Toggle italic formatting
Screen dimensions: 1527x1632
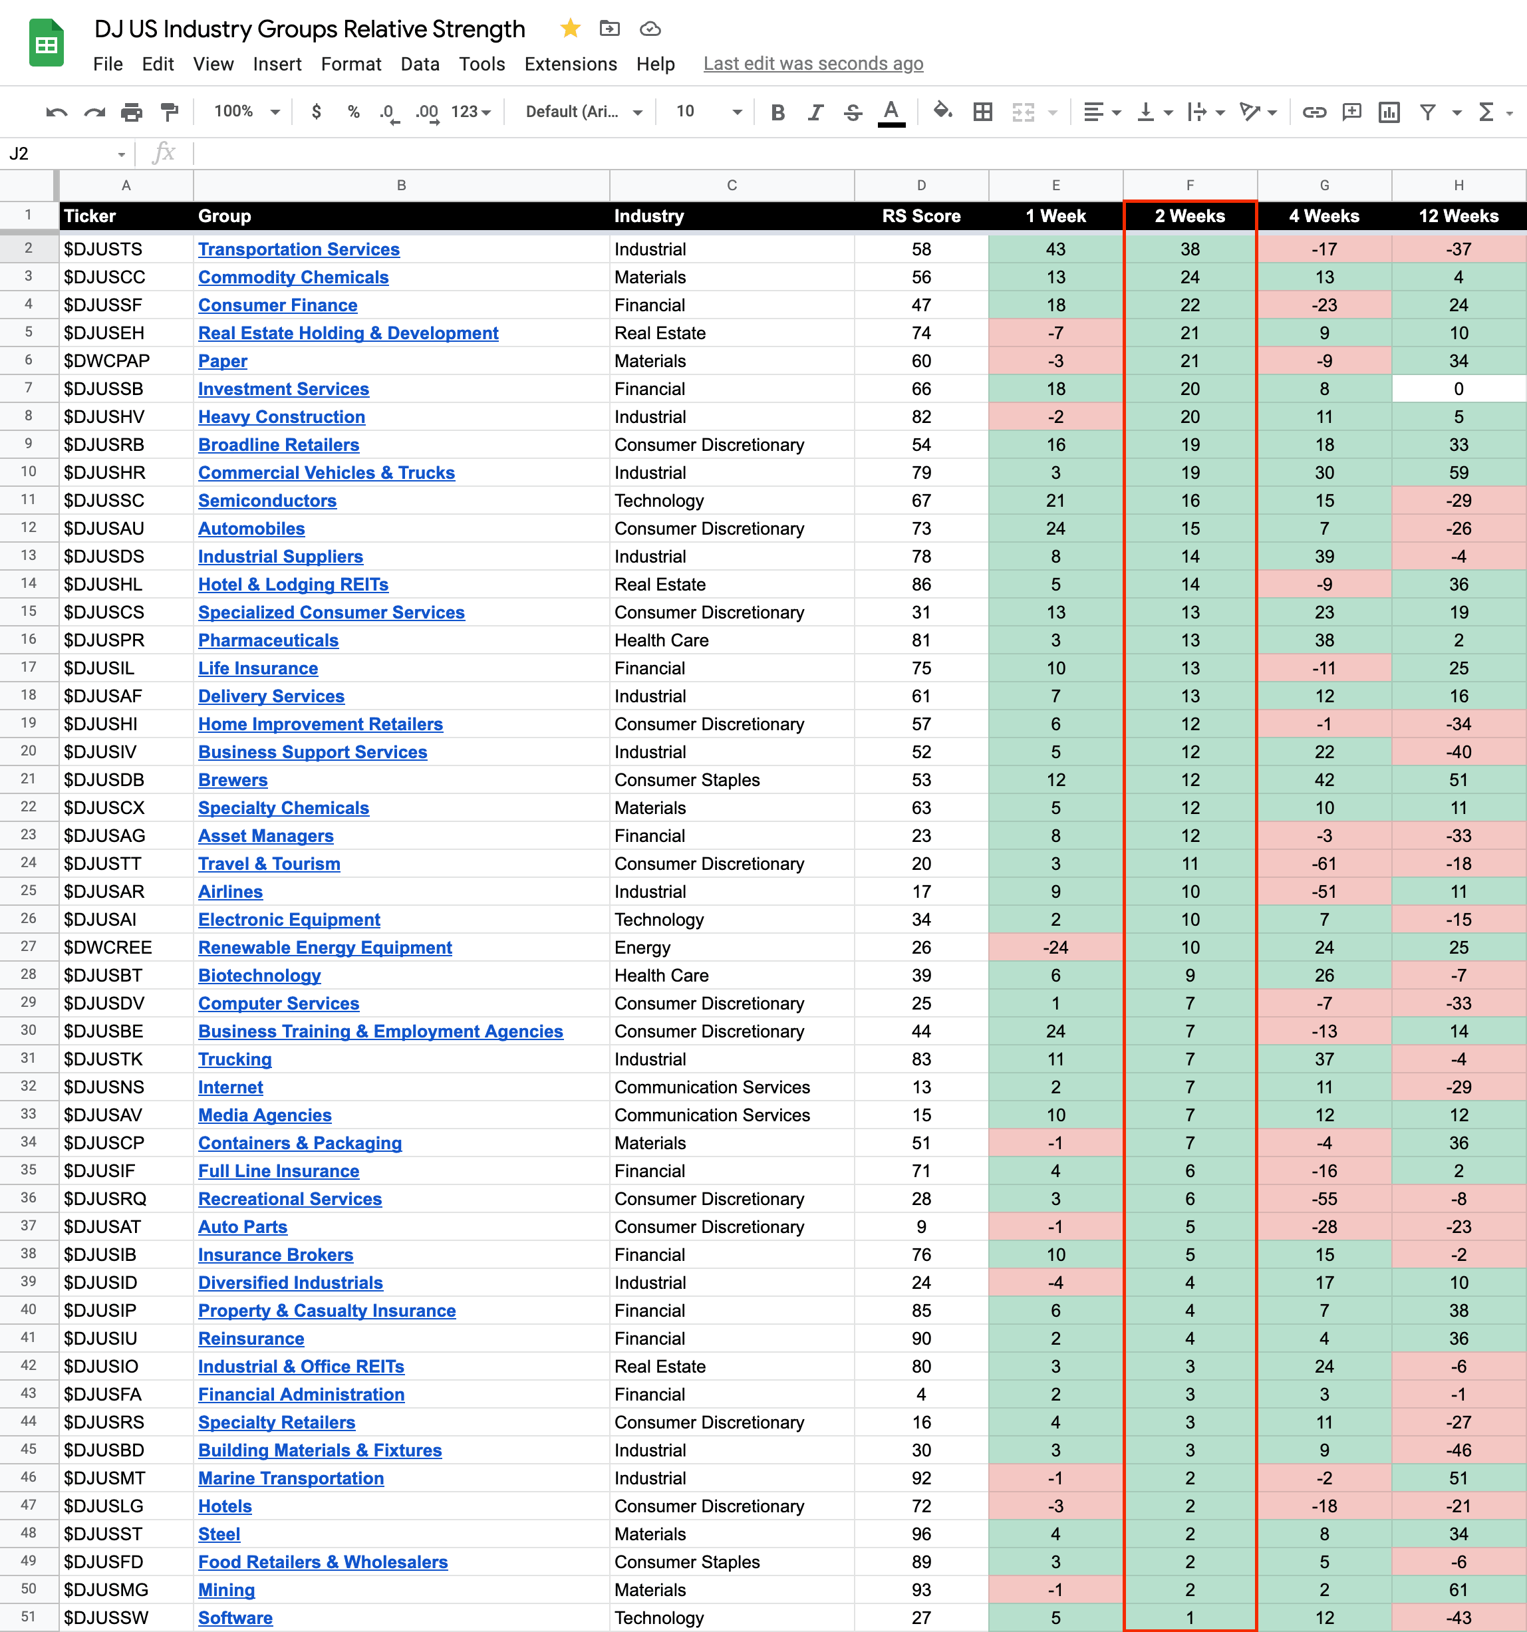coord(815,112)
